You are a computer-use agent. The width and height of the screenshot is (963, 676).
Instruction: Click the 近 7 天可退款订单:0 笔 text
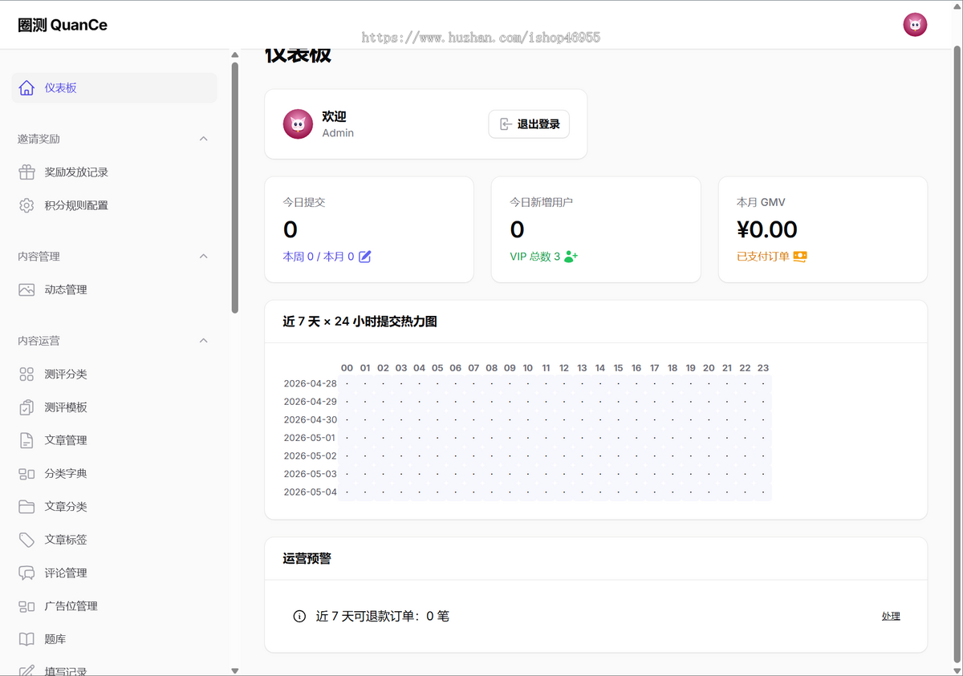tap(383, 617)
